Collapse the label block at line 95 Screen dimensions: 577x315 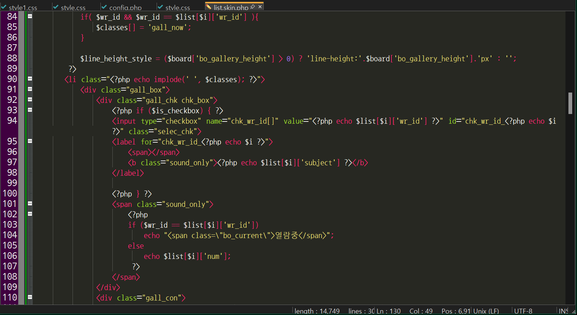pos(30,141)
